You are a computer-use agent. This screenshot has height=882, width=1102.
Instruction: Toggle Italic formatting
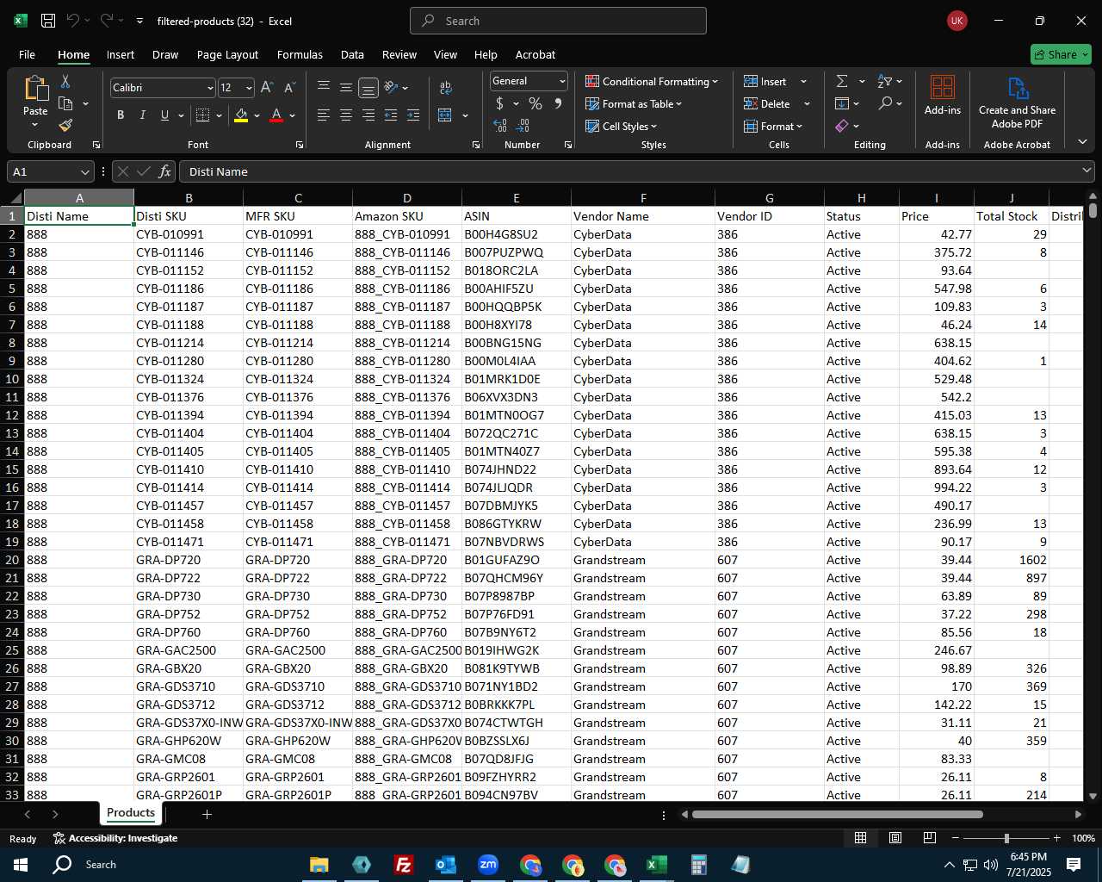click(x=143, y=115)
